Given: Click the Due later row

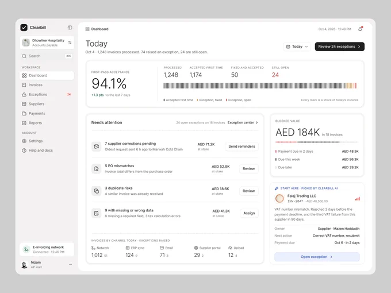Looking at the screenshot, I should (x=317, y=167).
